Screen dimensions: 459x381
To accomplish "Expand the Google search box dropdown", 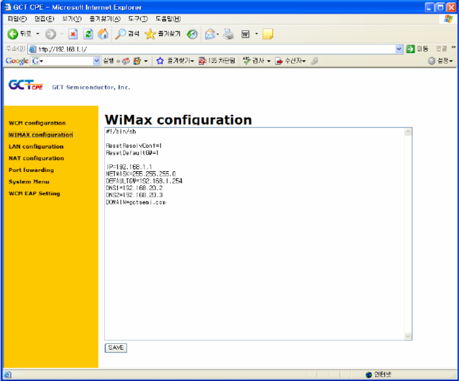I will (97, 61).
